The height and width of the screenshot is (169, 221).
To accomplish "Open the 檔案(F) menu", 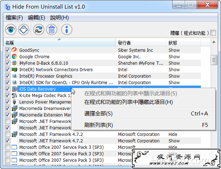I will [14, 18].
